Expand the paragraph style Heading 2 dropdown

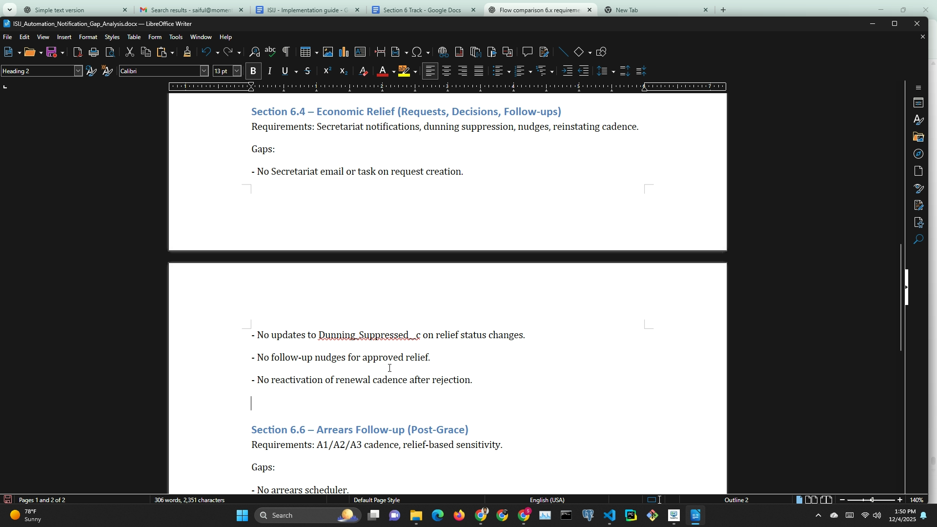click(78, 71)
